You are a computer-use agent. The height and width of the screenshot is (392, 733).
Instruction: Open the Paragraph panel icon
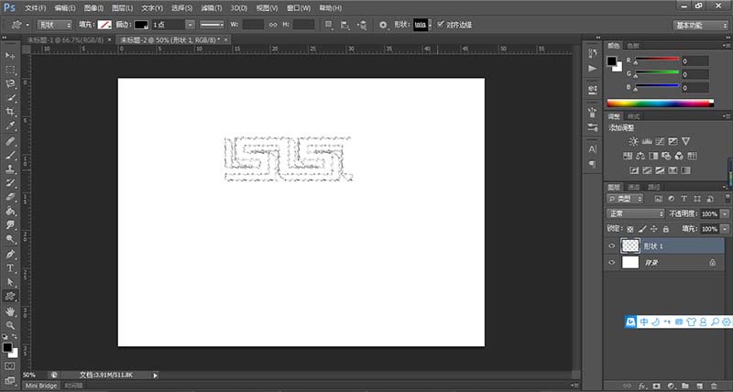point(592,164)
